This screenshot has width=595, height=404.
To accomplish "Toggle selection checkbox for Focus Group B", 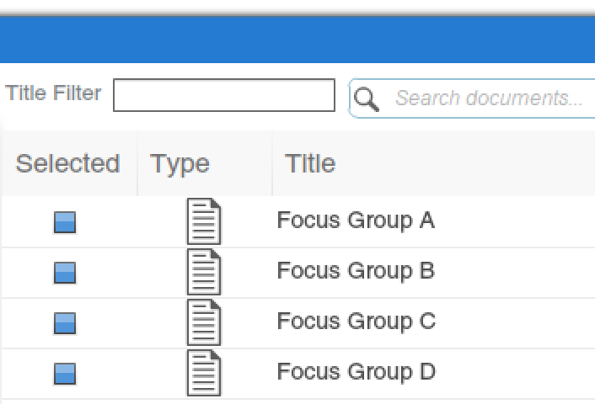I will click(x=65, y=273).
